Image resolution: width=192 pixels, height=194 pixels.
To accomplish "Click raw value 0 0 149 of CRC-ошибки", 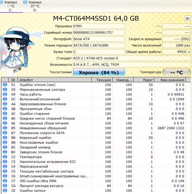I will (x=178, y=181).
